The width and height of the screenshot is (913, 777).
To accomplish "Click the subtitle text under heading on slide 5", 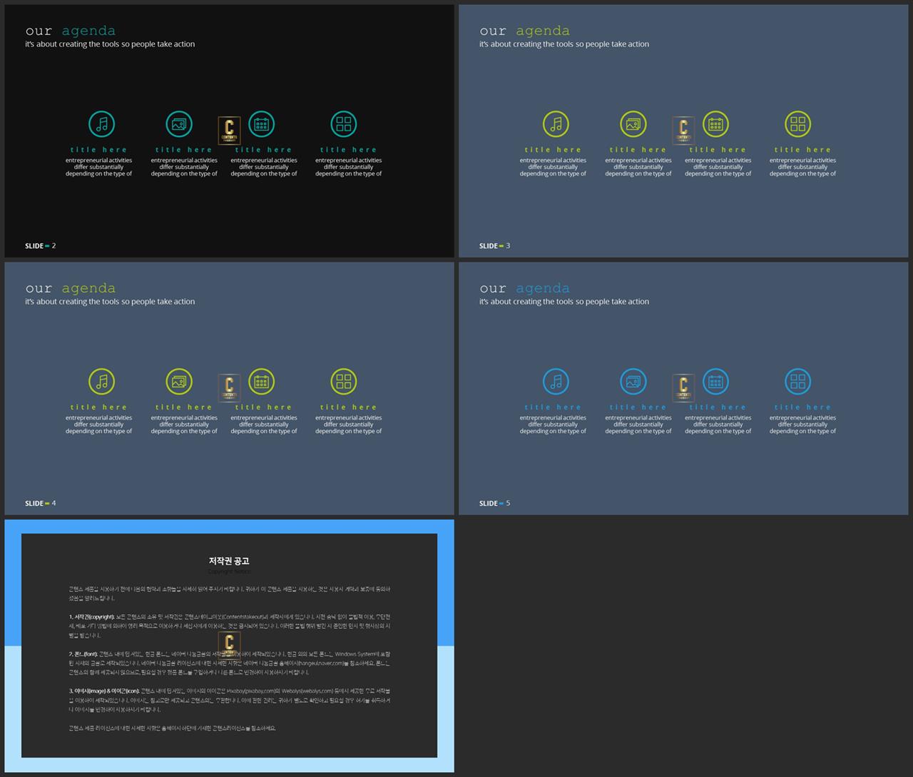I will pos(564,302).
